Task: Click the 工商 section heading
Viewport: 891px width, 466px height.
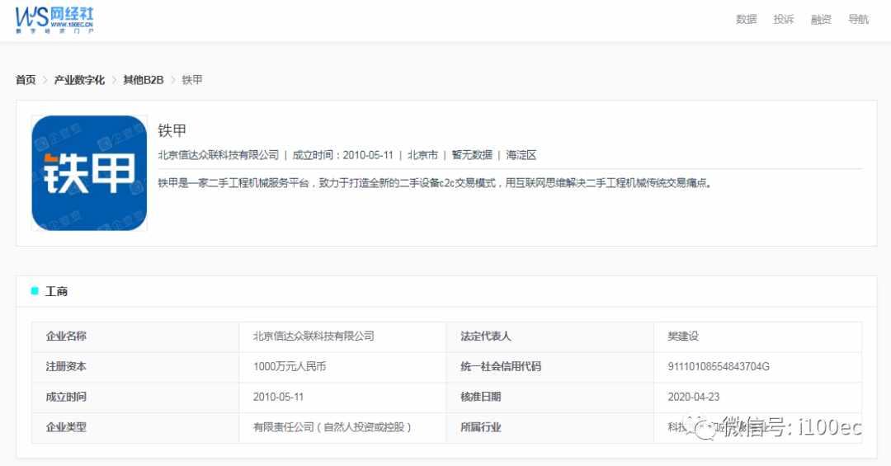Action: (x=56, y=291)
